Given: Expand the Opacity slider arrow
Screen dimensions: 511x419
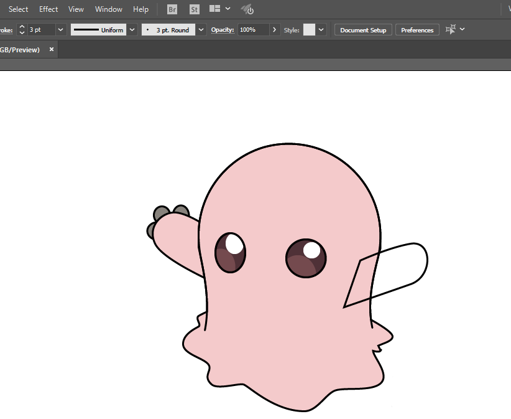Looking at the screenshot, I should coord(275,30).
